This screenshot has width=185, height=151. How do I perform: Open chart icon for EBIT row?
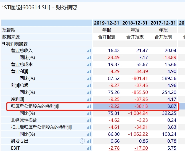[x=89, y=148]
